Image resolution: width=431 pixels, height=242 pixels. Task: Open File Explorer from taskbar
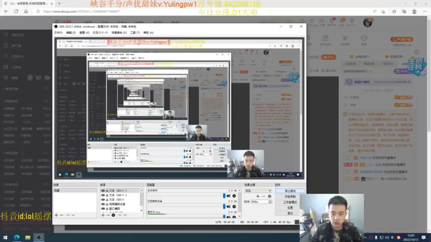point(28,237)
